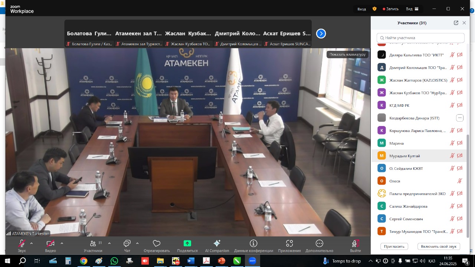Pop out the participants panel

coord(456,23)
